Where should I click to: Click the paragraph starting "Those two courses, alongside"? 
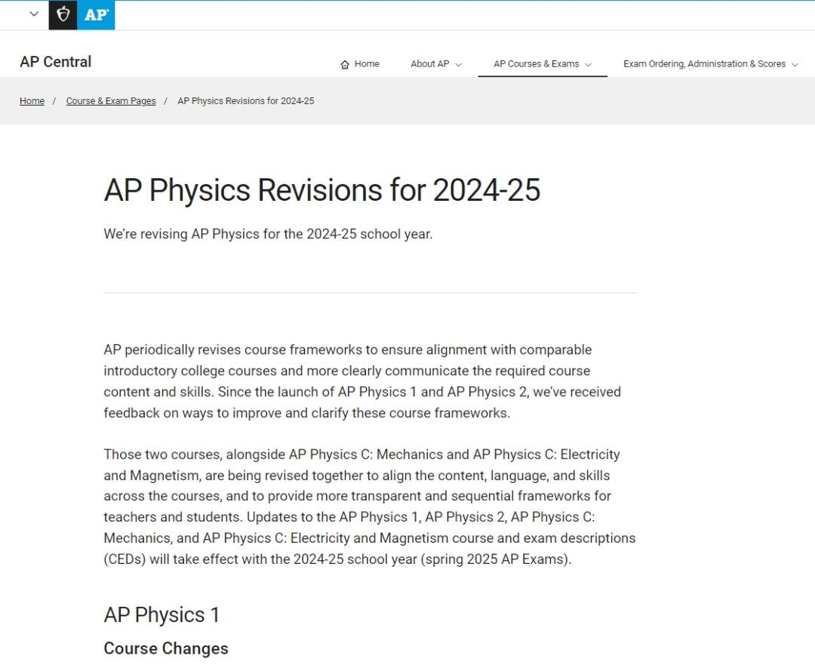(370, 506)
